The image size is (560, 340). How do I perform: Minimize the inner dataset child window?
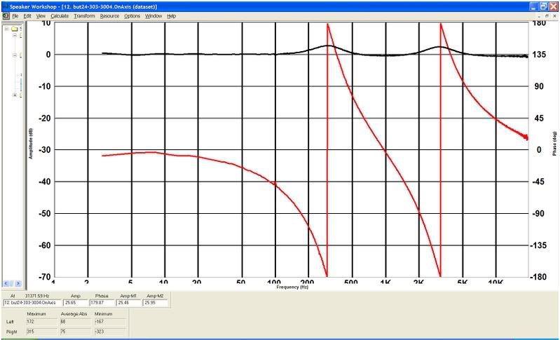click(540, 16)
